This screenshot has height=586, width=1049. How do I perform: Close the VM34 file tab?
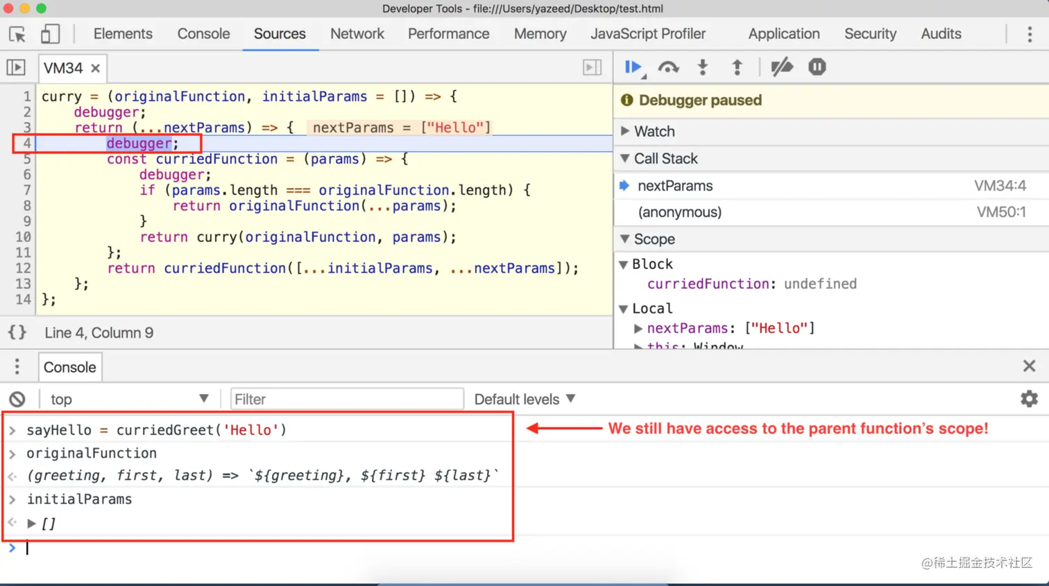click(96, 68)
